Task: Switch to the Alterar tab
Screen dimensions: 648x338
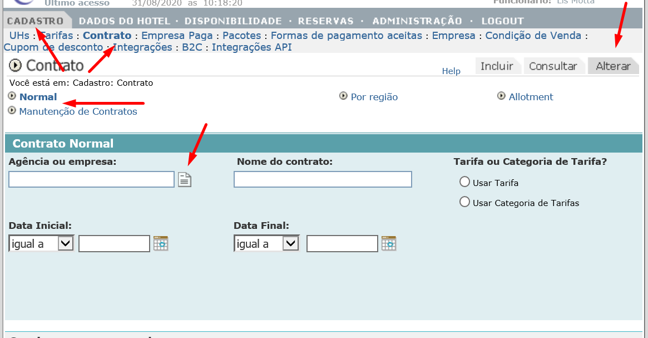Action: 614,66
